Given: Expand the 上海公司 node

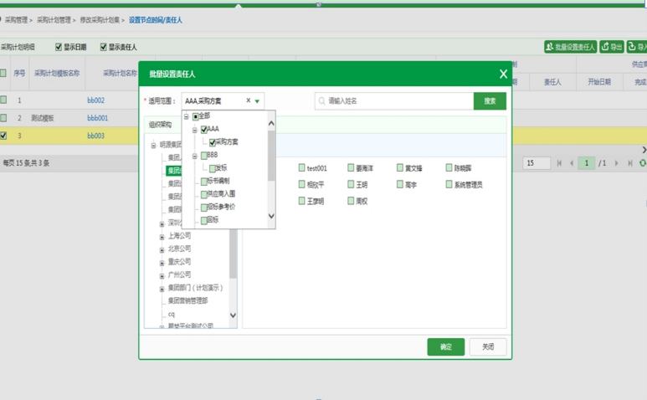Looking at the screenshot, I should [162, 237].
